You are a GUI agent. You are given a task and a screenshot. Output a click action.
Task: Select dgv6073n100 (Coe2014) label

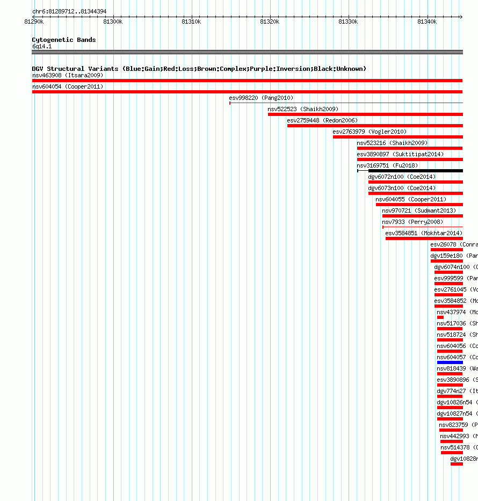click(x=402, y=188)
